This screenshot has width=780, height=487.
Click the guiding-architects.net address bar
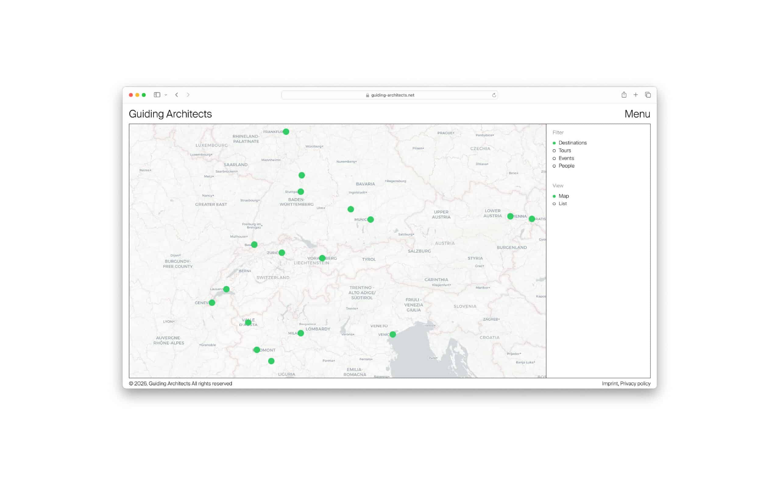coord(389,95)
